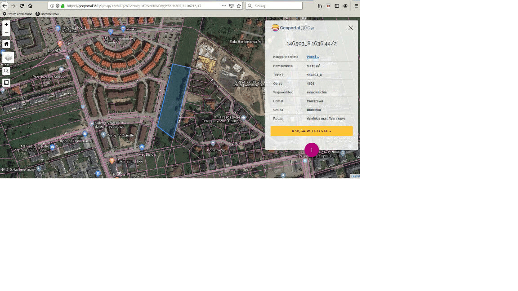Select the highlighted blue parcel on map
This screenshot has width=518, height=291.
pos(174,101)
